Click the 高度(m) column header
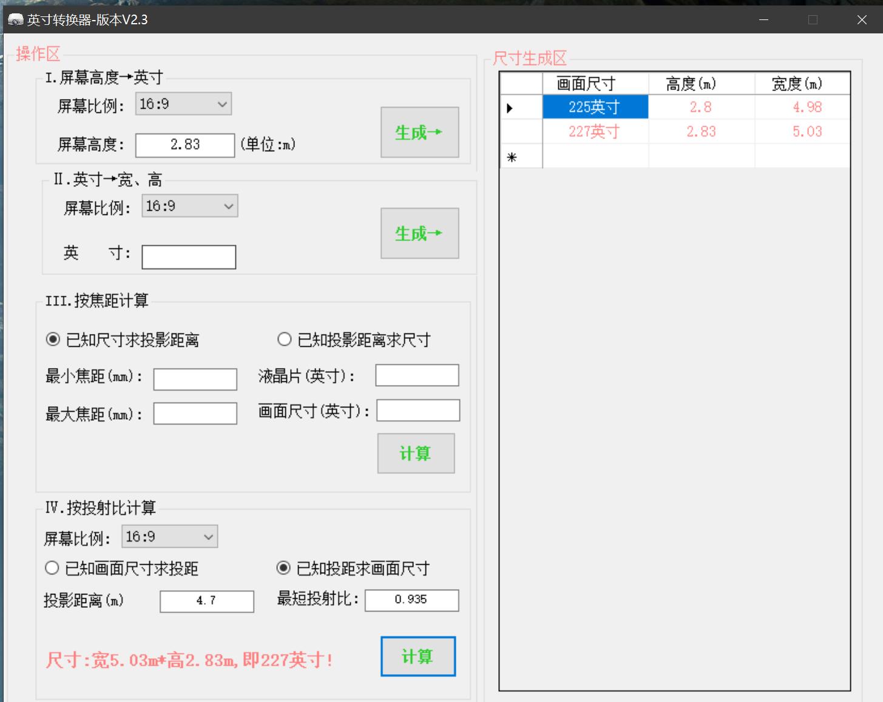 (x=702, y=83)
